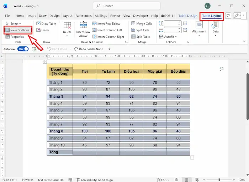Click Insert Column Left
Image resolution: width=249 pixels, height=182 pixels.
pyautogui.click(x=107, y=30)
